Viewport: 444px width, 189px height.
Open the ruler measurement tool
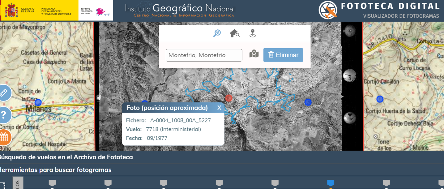tap(4, 93)
